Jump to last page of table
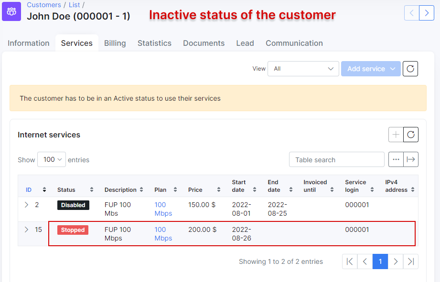 410,261
